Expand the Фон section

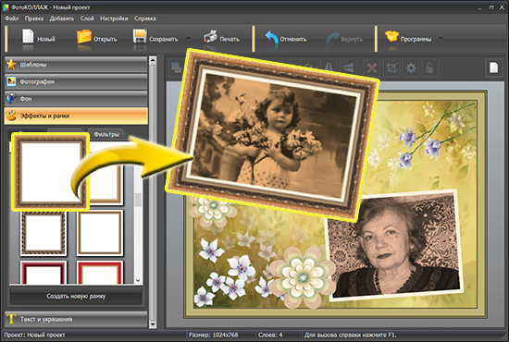(76, 98)
